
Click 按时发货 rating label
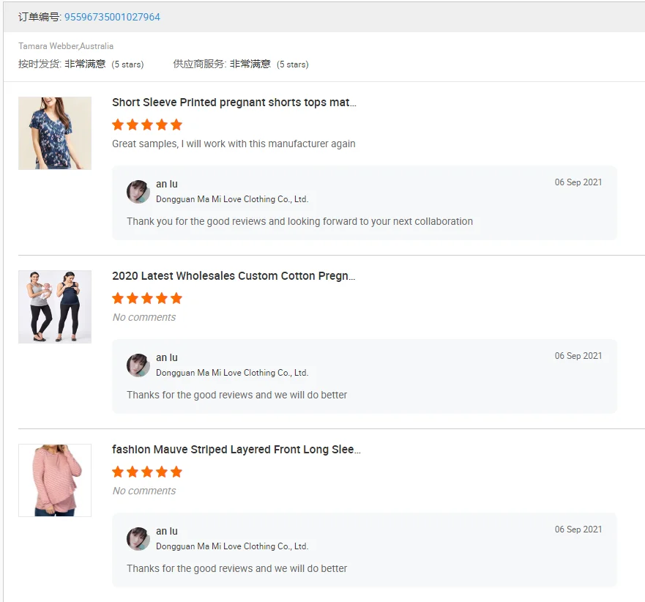[x=40, y=64]
